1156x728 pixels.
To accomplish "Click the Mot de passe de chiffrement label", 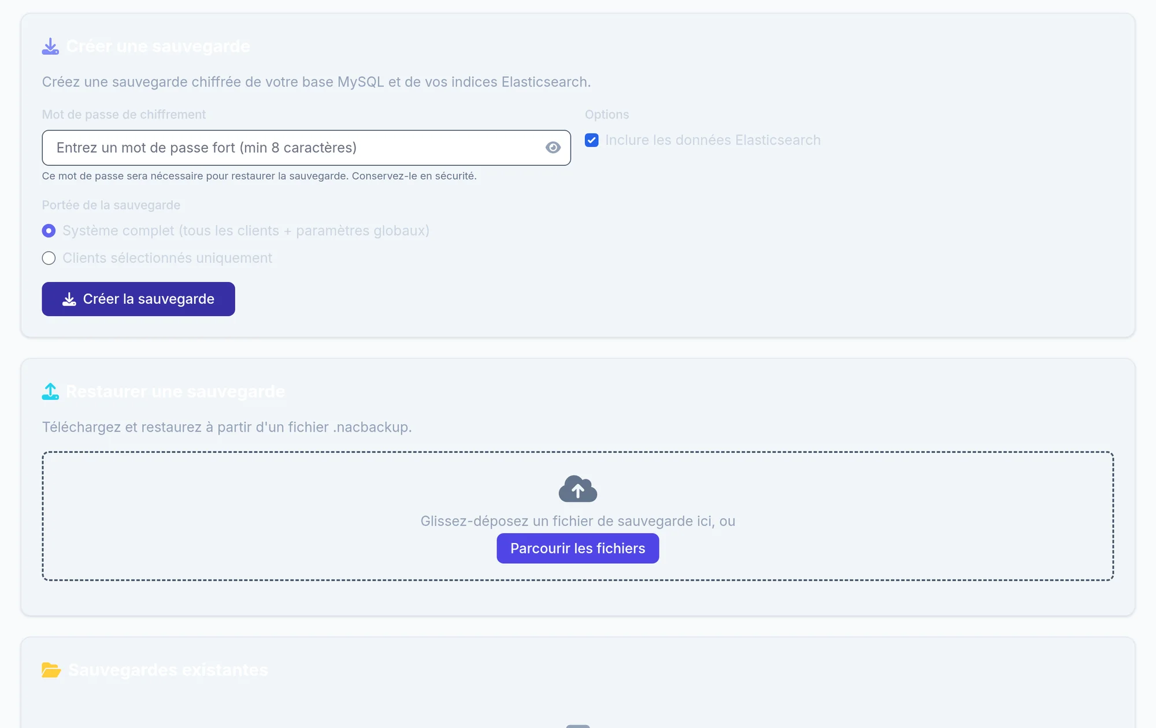I will coord(124,114).
